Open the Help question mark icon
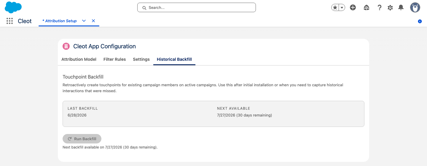Screen dimensions: 427x166 (x=379, y=8)
